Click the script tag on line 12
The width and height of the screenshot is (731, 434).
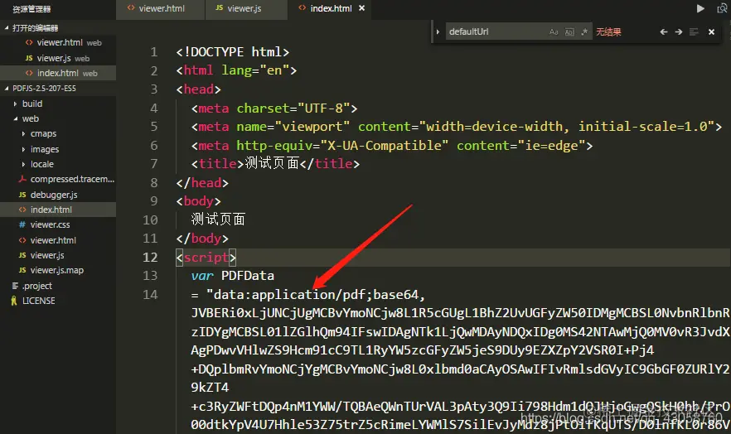(206, 257)
